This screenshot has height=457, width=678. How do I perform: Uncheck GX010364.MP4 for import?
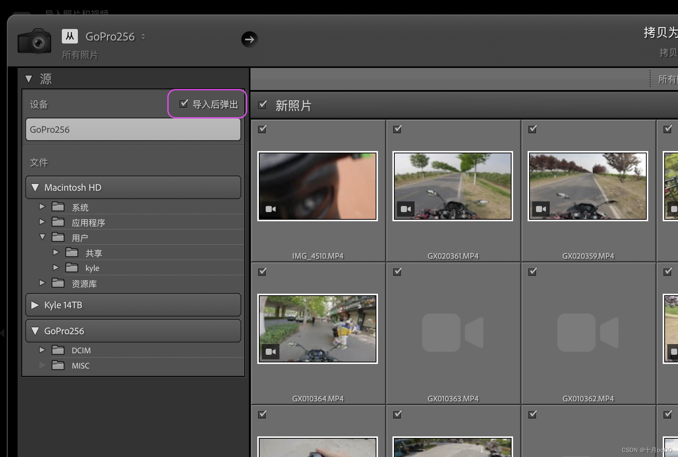262,272
